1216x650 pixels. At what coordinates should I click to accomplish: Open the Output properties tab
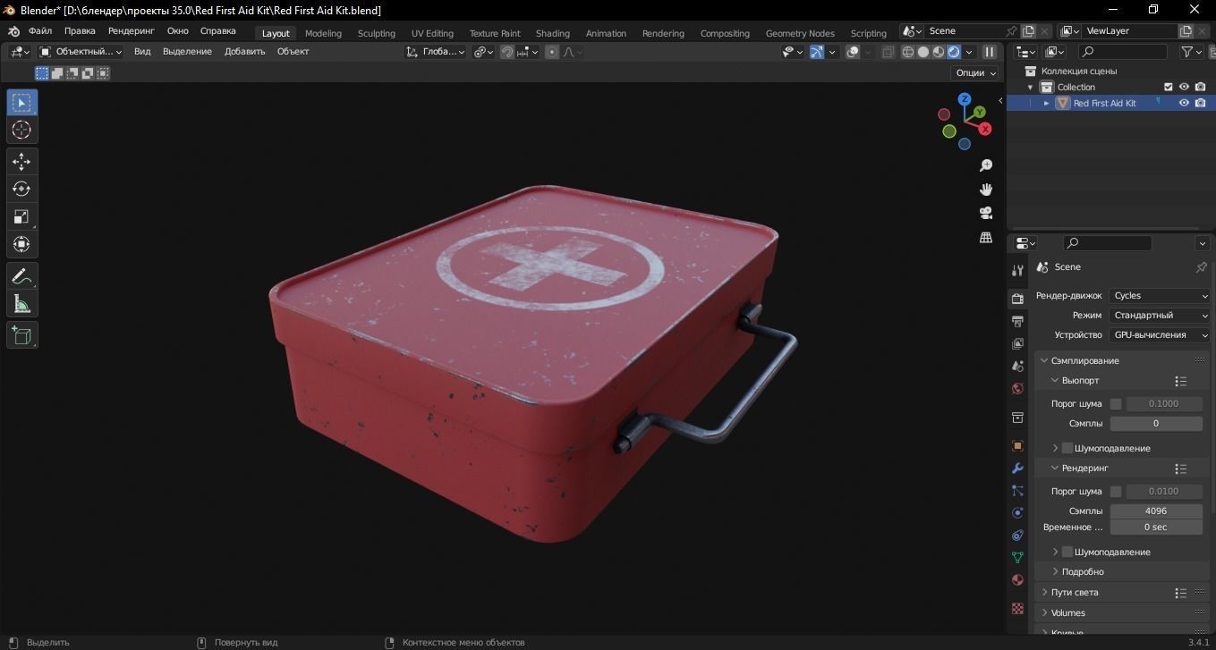(1017, 321)
